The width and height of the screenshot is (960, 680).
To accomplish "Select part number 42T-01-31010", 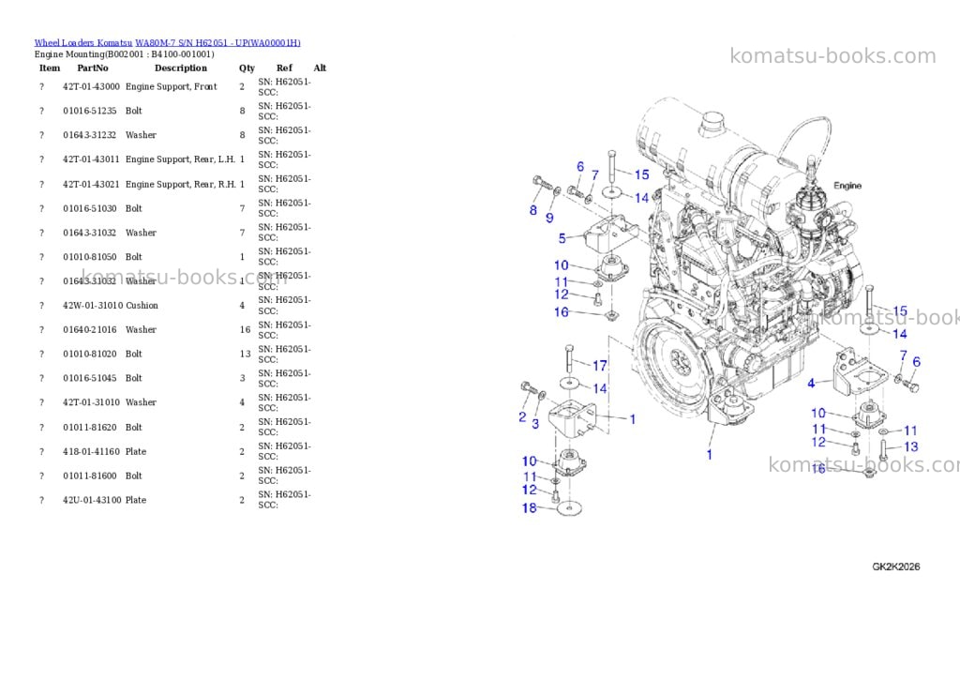I will point(91,402).
